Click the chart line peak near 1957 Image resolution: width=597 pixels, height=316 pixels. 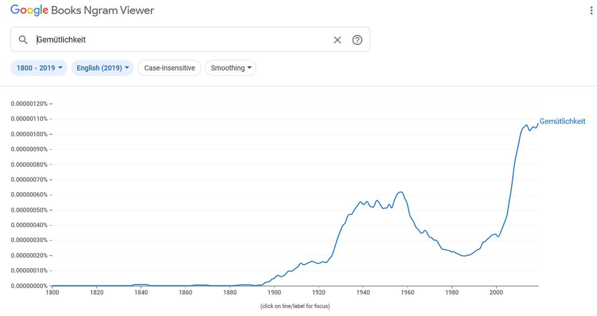point(401,192)
